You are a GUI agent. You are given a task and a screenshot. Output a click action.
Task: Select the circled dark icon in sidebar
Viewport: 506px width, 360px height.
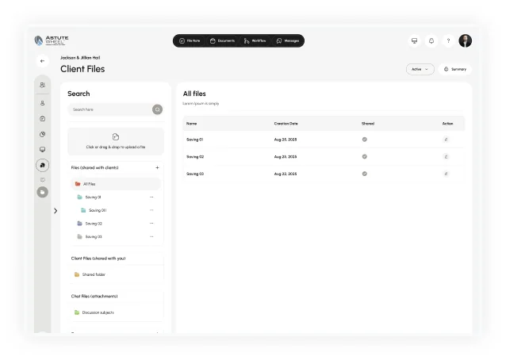point(42,165)
